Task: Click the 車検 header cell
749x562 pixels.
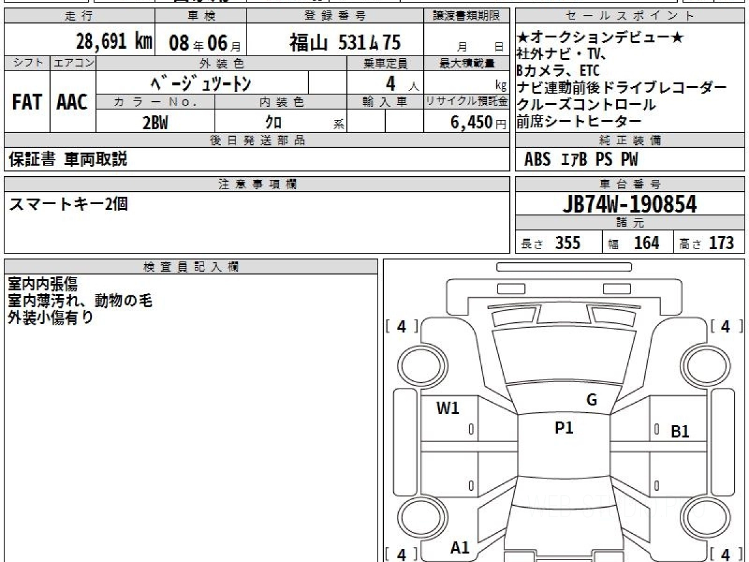Action: click(200, 16)
